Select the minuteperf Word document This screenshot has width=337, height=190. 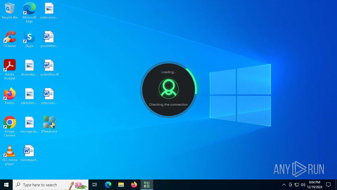[x=29, y=154]
